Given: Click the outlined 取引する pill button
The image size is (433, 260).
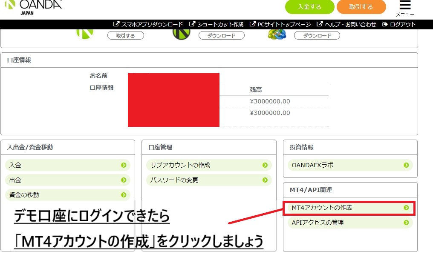Looking at the screenshot, I should [126, 35].
